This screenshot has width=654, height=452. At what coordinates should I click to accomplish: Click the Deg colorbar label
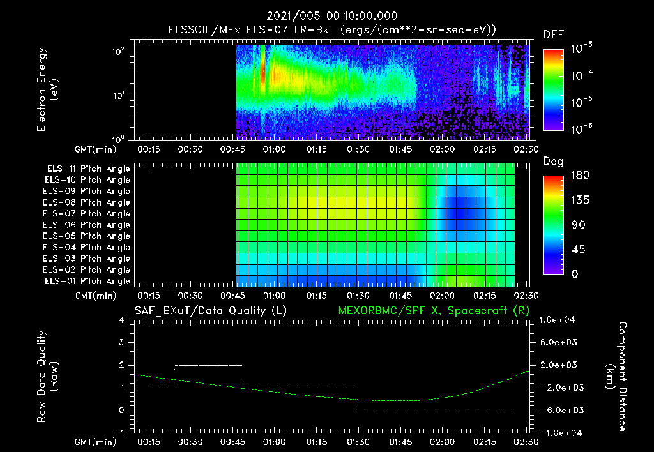(x=554, y=162)
